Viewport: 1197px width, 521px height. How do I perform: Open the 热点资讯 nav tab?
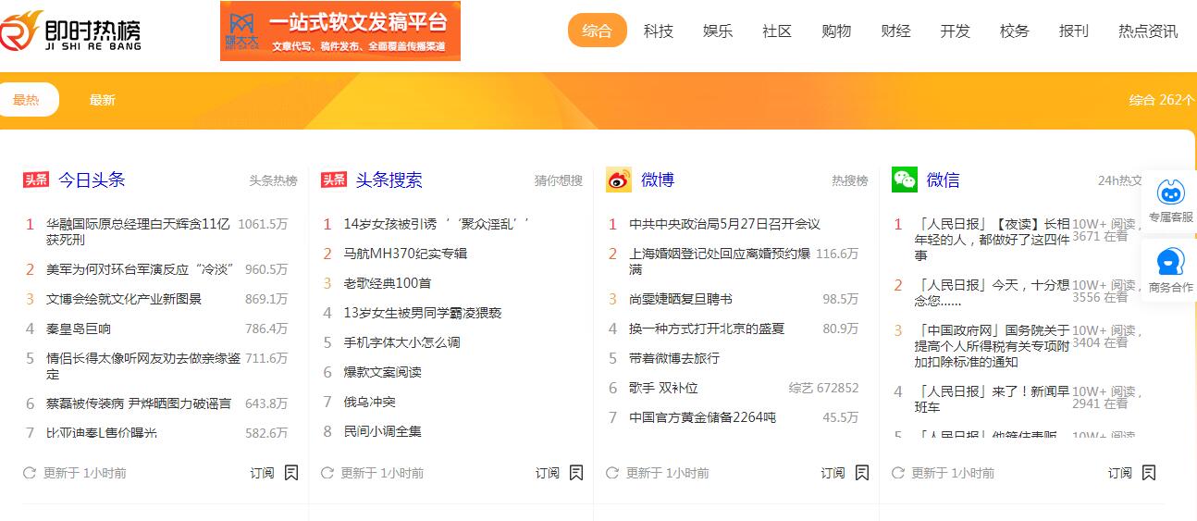[x=1148, y=31]
